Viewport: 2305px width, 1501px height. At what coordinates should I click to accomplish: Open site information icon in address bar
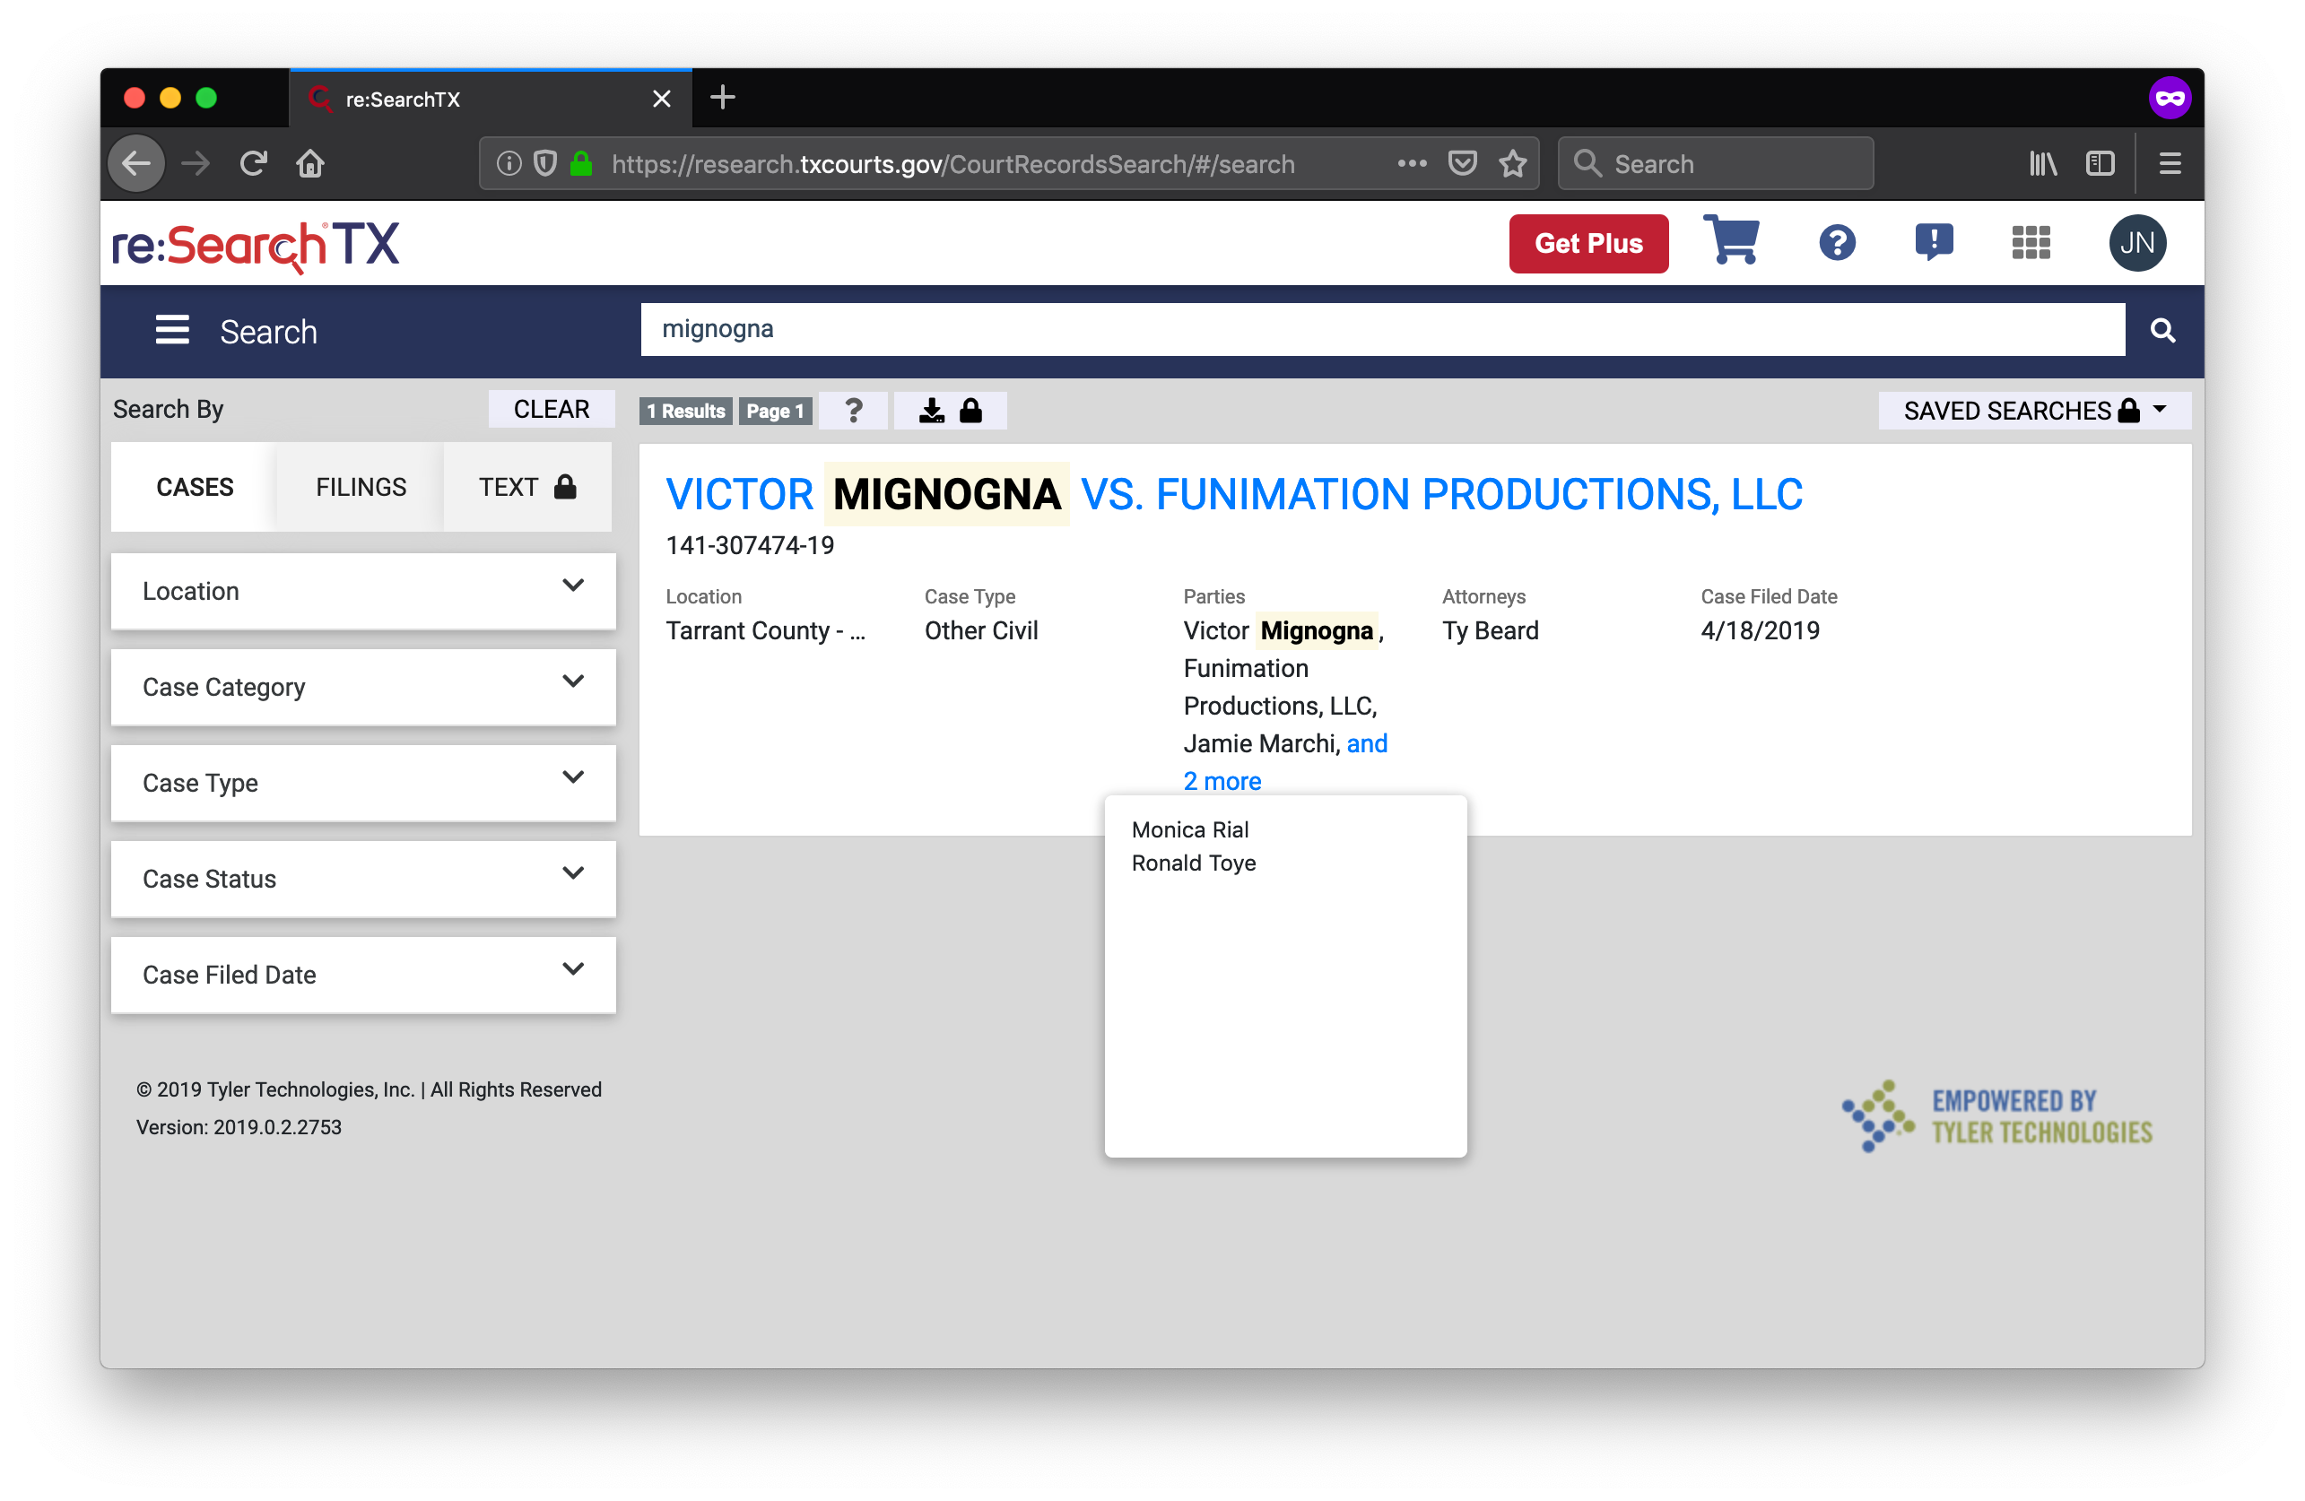[509, 164]
